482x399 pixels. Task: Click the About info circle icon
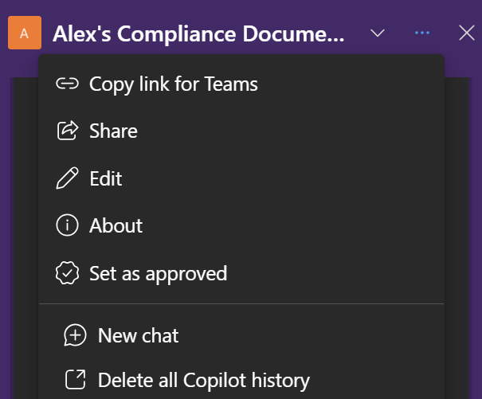[x=68, y=226]
